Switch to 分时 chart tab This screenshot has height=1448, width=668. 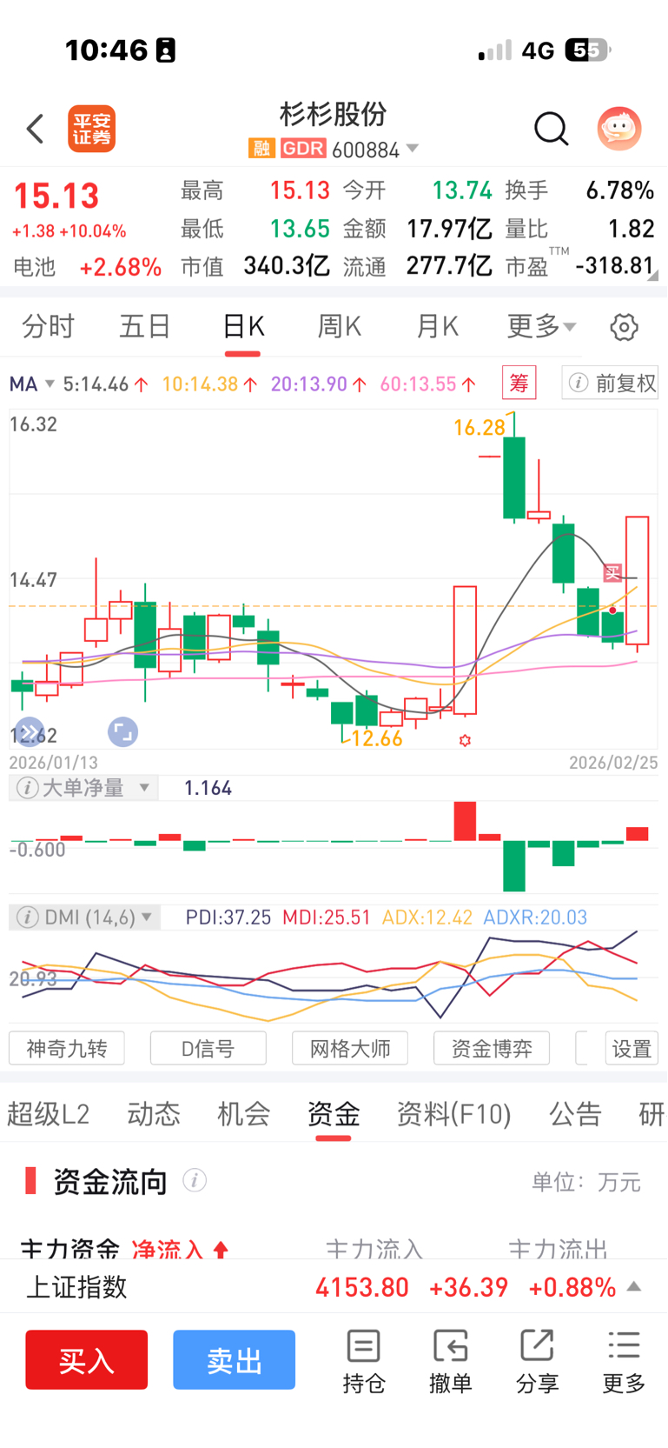coord(49,327)
